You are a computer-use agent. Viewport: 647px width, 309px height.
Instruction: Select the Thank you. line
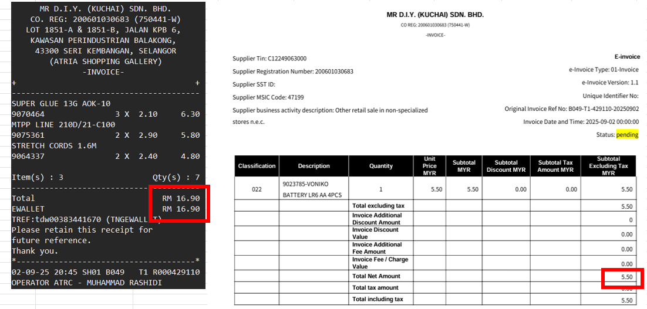[x=35, y=251]
